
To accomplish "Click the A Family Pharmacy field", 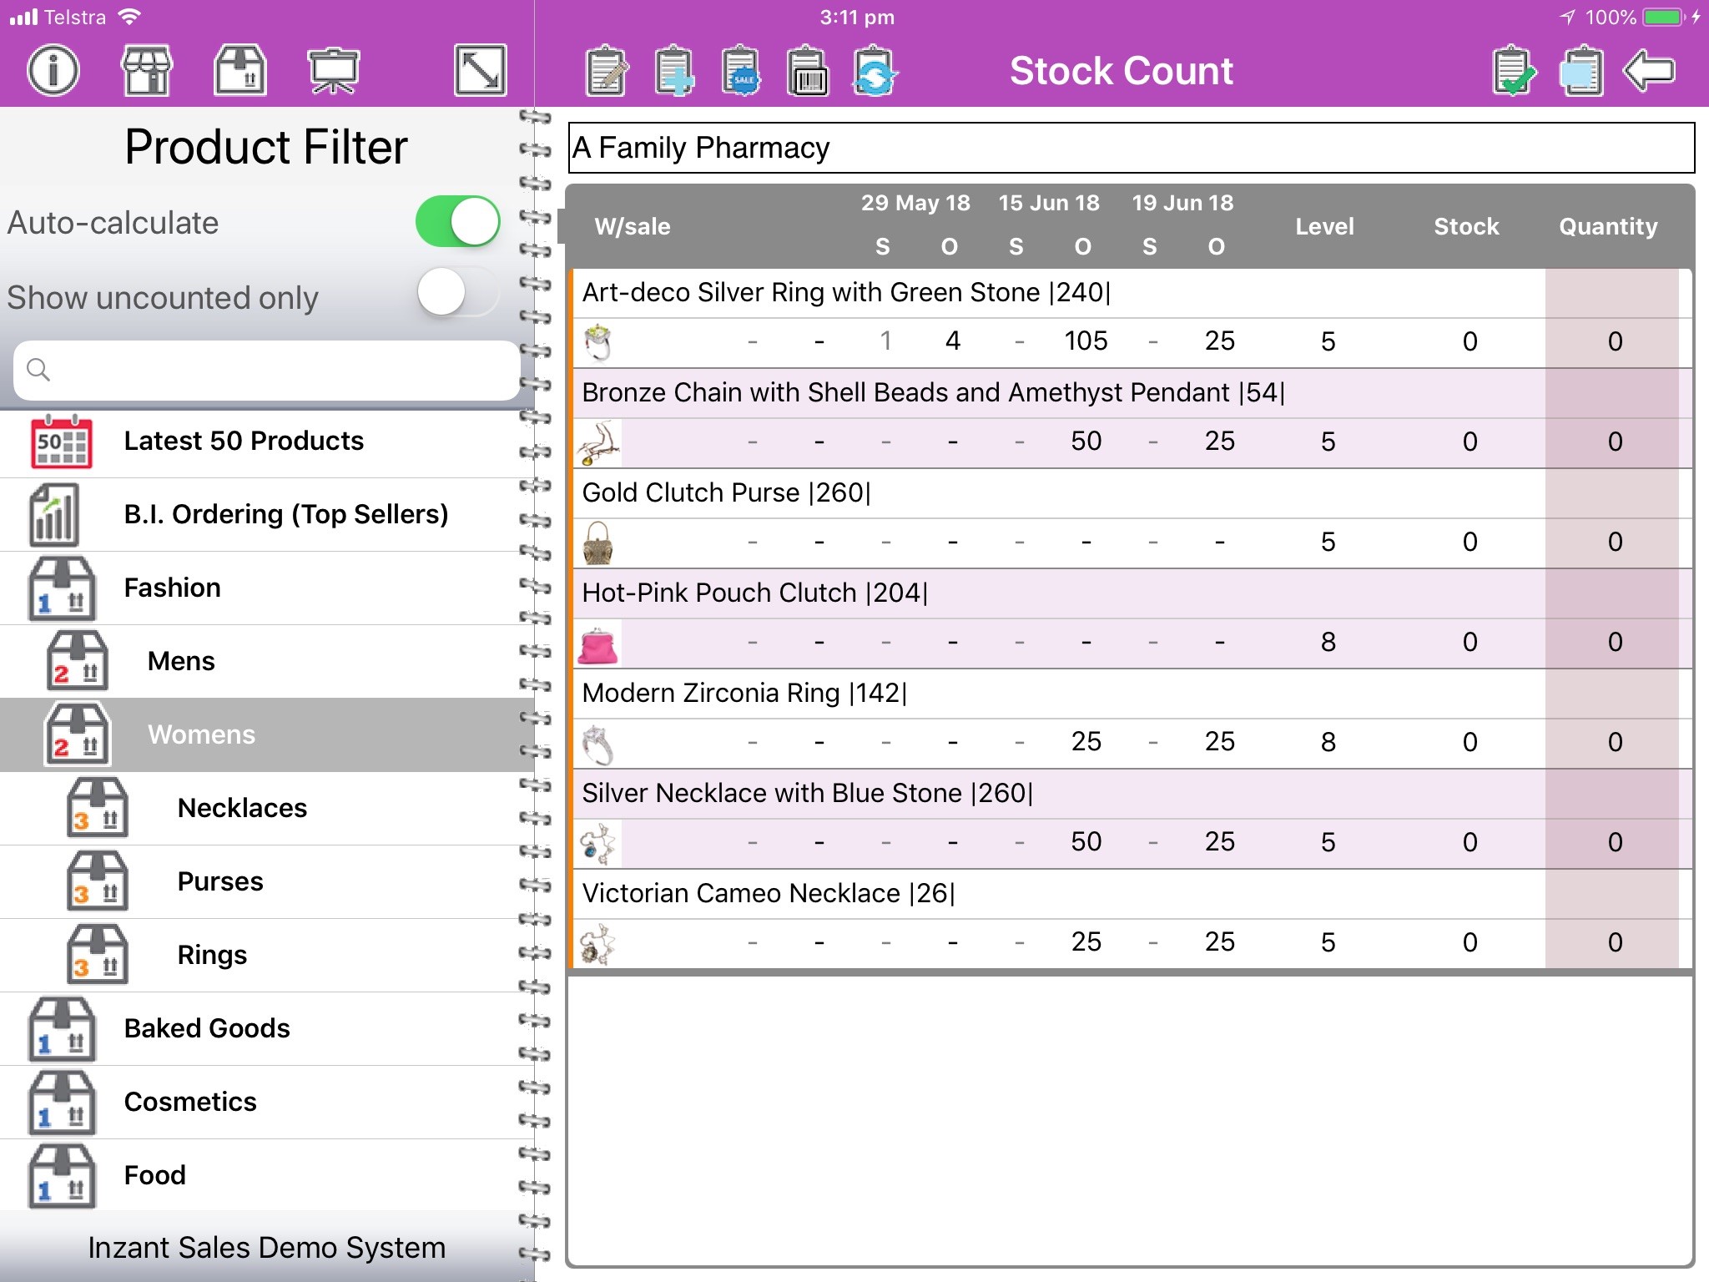I will coord(1131,149).
